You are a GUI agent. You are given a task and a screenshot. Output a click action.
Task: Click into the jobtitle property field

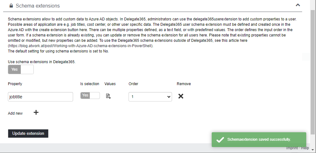coord(41,97)
